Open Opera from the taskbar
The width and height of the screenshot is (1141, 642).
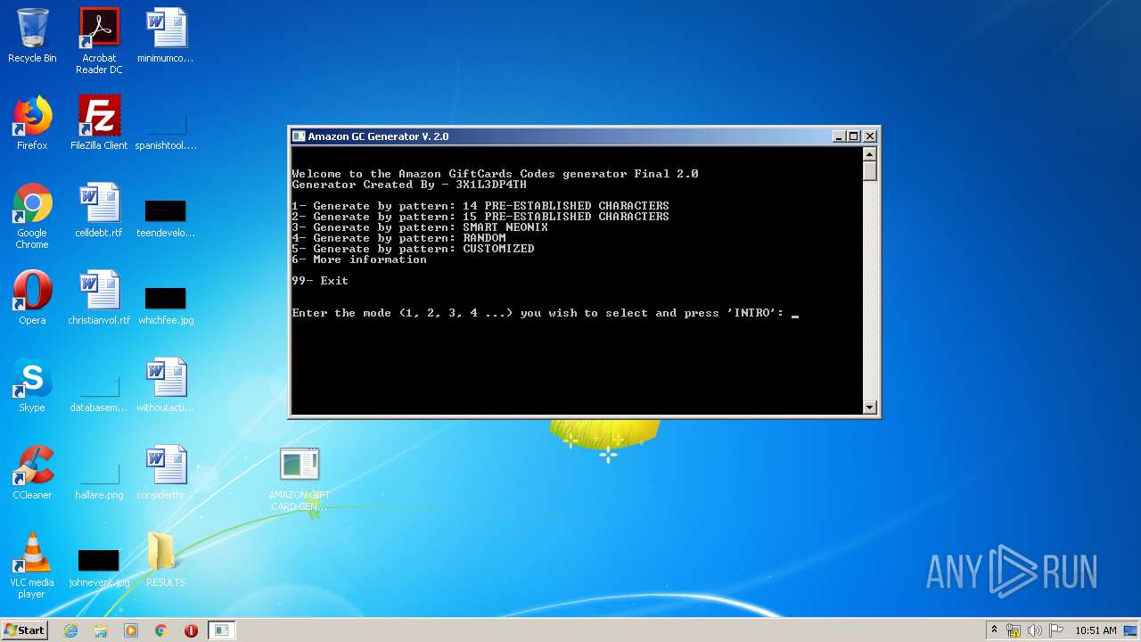point(191,630)
